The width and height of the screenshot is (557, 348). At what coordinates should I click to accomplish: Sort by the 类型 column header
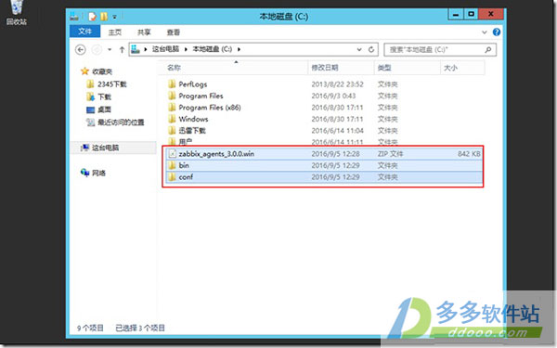pyautogui.click(x=407, y=68)
